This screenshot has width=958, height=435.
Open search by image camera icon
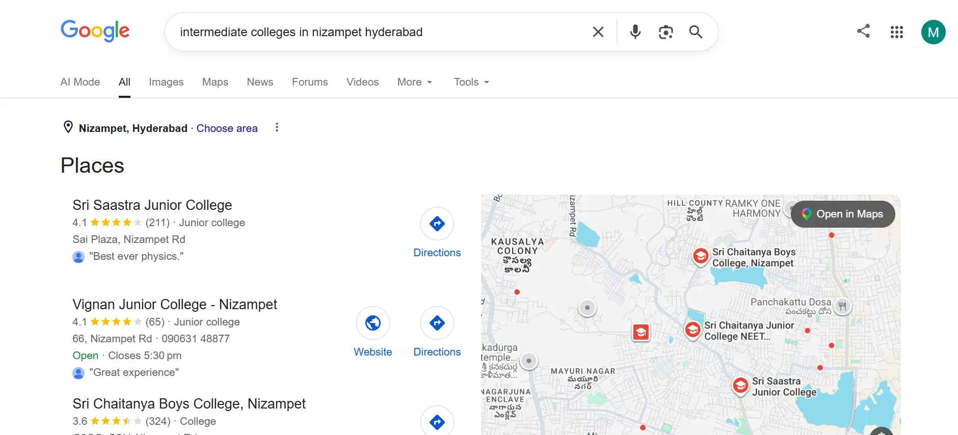[666, 32]
